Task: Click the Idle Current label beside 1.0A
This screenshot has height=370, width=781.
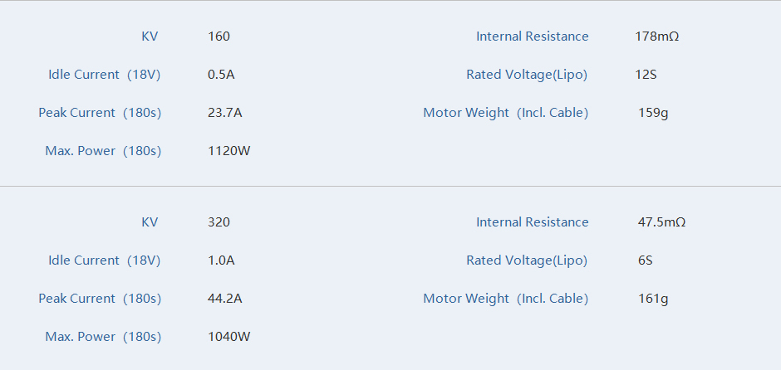Action: pyautogui.click(x=104, y=260)
